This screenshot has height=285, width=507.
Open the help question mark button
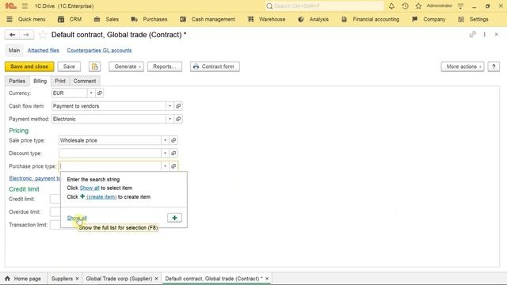point(494,66)
